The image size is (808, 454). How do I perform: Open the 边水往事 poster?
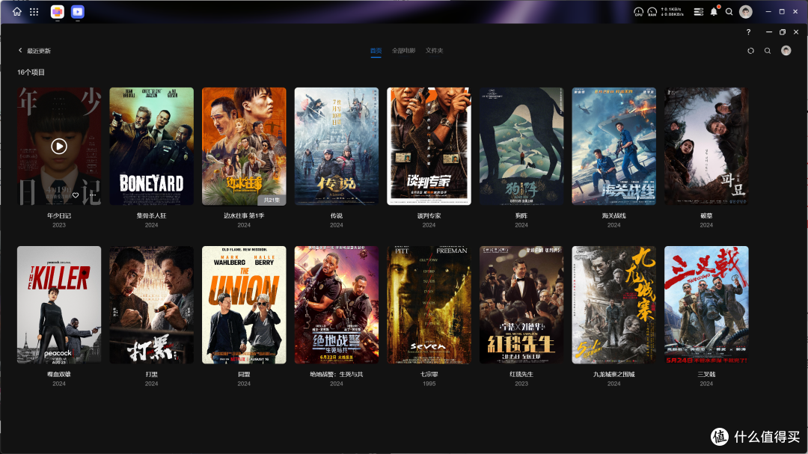[x=244, y=147]
